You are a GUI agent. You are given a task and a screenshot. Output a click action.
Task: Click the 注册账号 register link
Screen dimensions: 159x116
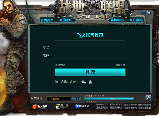(120, 65)
